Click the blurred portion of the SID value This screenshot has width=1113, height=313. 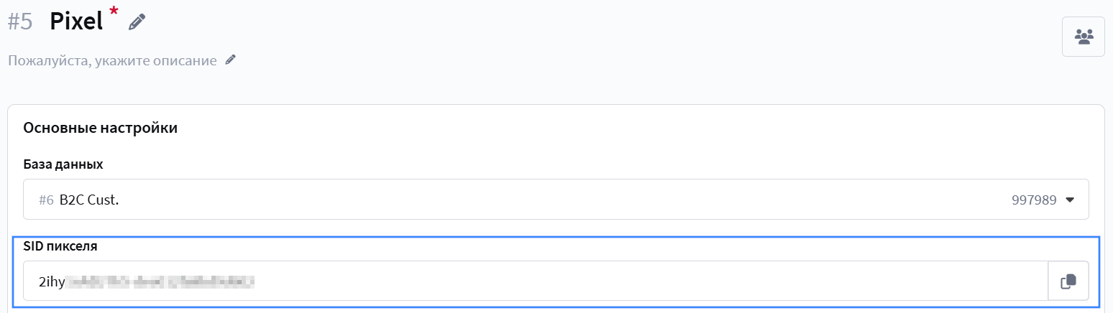click(x=161, y=281)
